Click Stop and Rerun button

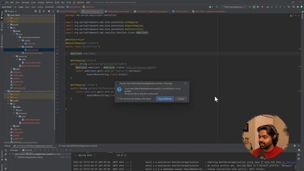[165, 99]
